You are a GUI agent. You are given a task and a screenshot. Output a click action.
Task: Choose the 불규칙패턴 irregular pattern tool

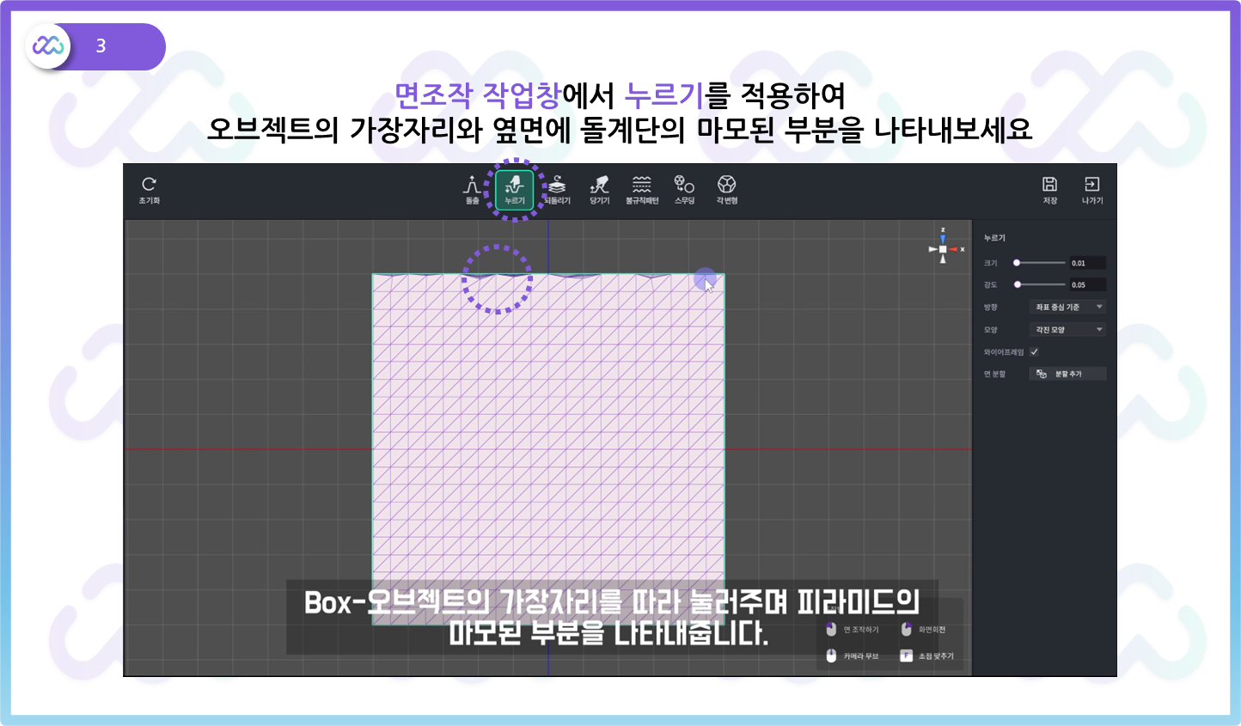(642, 190)
